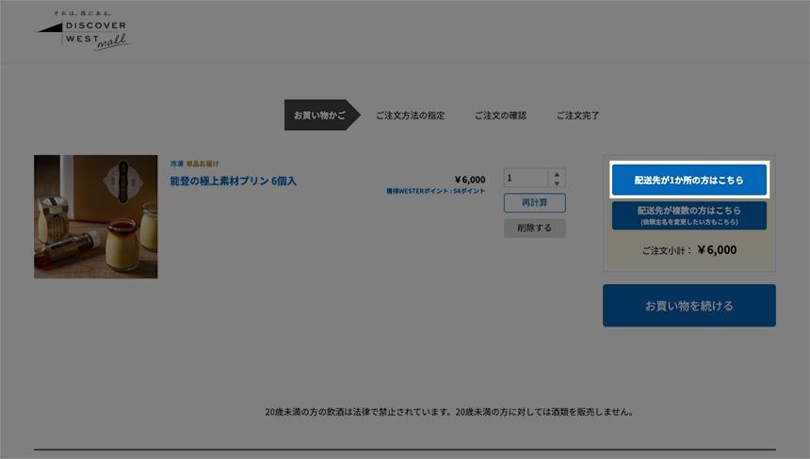Screen dimensions: 810x459
Task: Choose 配送先が複数の方はこちら button
Action: [689, 215]
